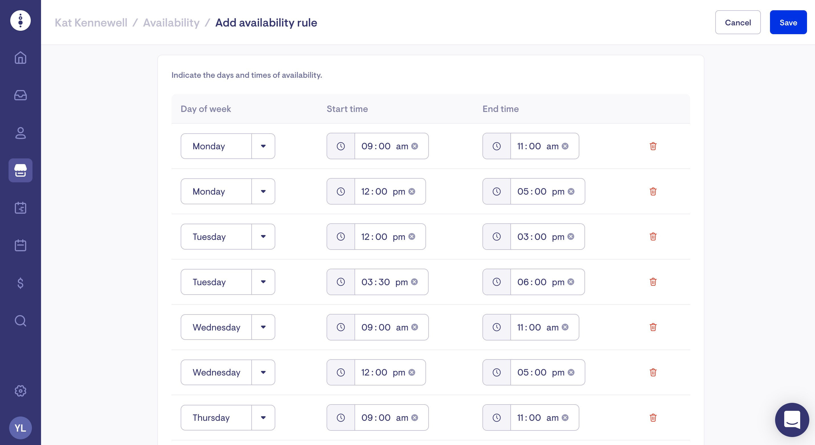Clear the Tuesday 06:00 pm end time
Viewport: 815px width, 445px height.
pos(571,282)
